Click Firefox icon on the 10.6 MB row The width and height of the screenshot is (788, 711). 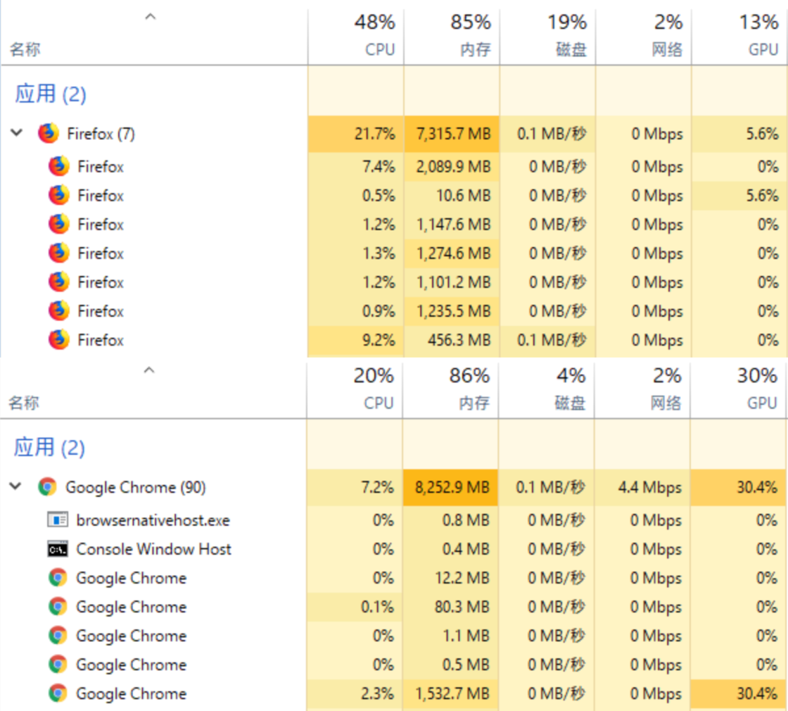[59, 195]
